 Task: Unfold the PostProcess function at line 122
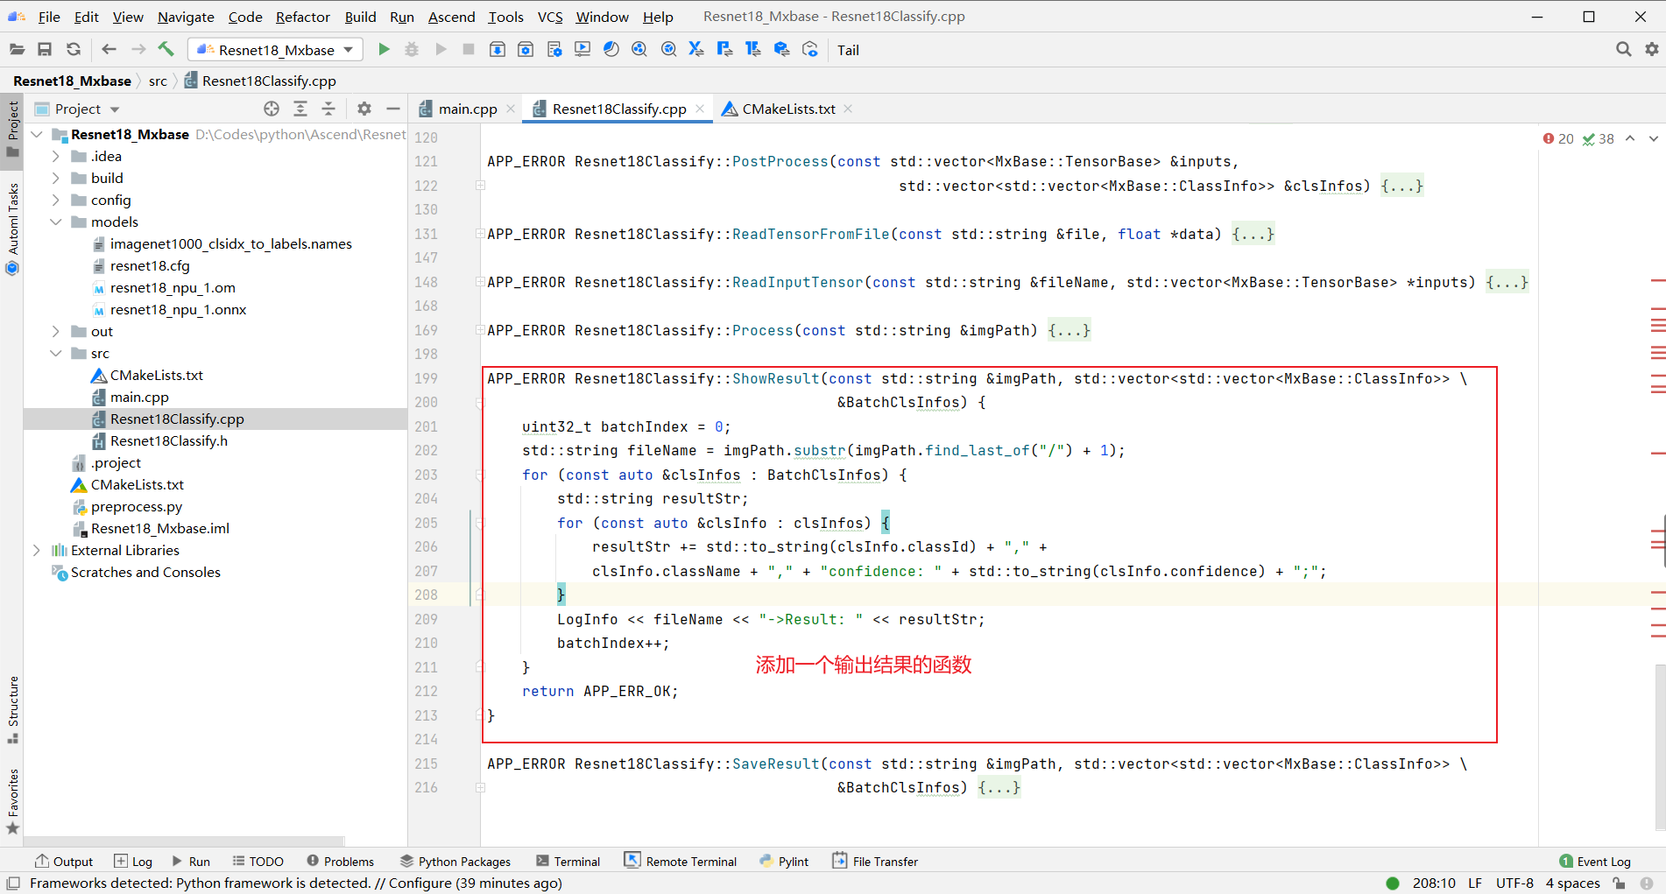(480, 186)
